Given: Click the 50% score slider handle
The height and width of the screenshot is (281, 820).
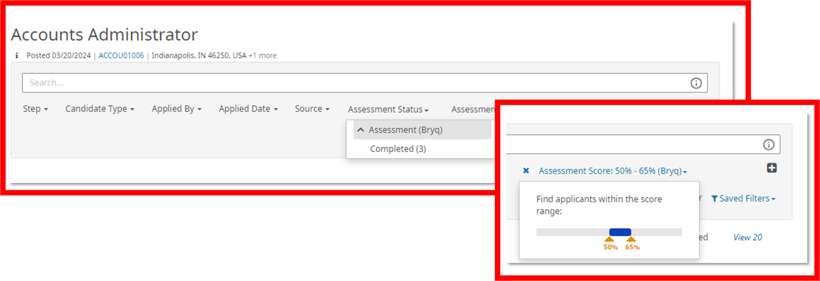Looking at the screenshot, I should click(x=610, y=239).
